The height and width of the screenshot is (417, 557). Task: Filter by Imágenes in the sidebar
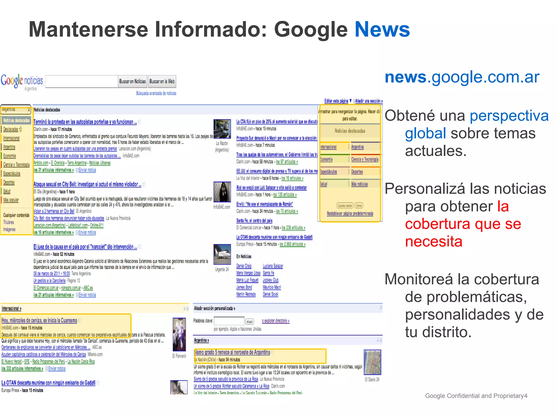click(9, 230)
